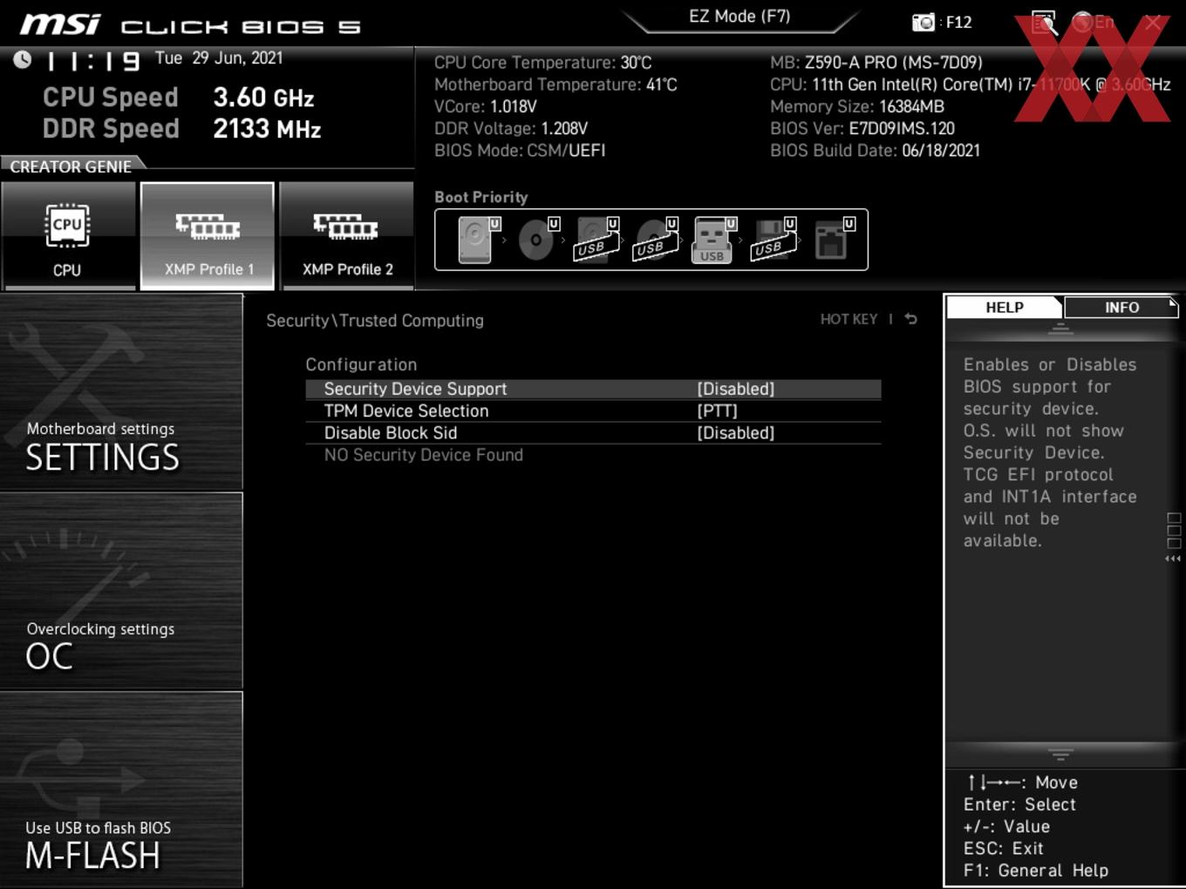The width and height of the screenshot is (1186, 889).
Task: Click the HOT KEY label
Action: (x=849, y=319)
